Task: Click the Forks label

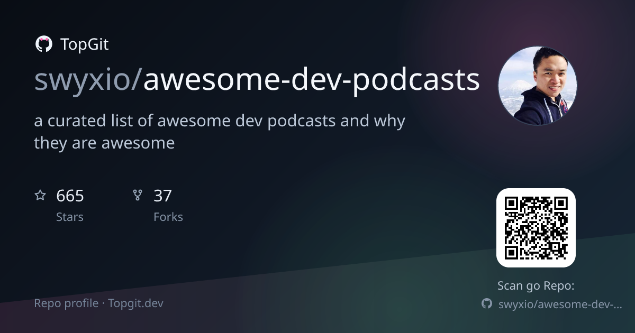Action: (x=168, y=217)
